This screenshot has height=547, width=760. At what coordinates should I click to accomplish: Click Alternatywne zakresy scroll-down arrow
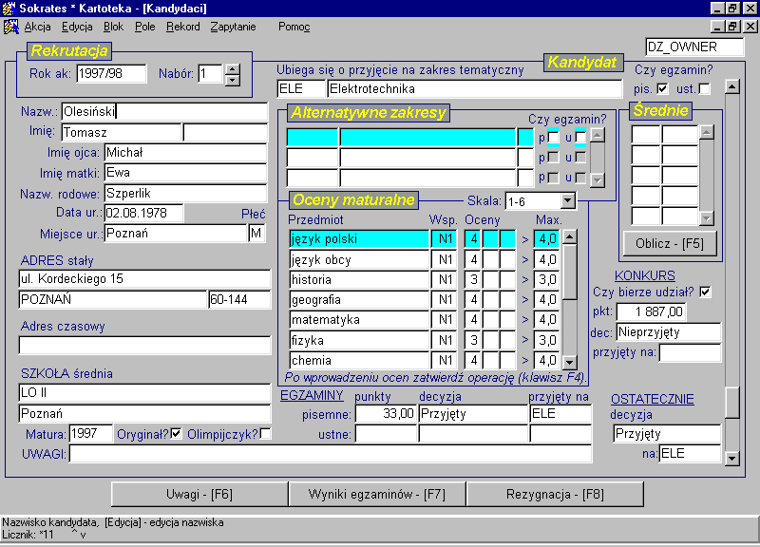[x=598, y=180]
